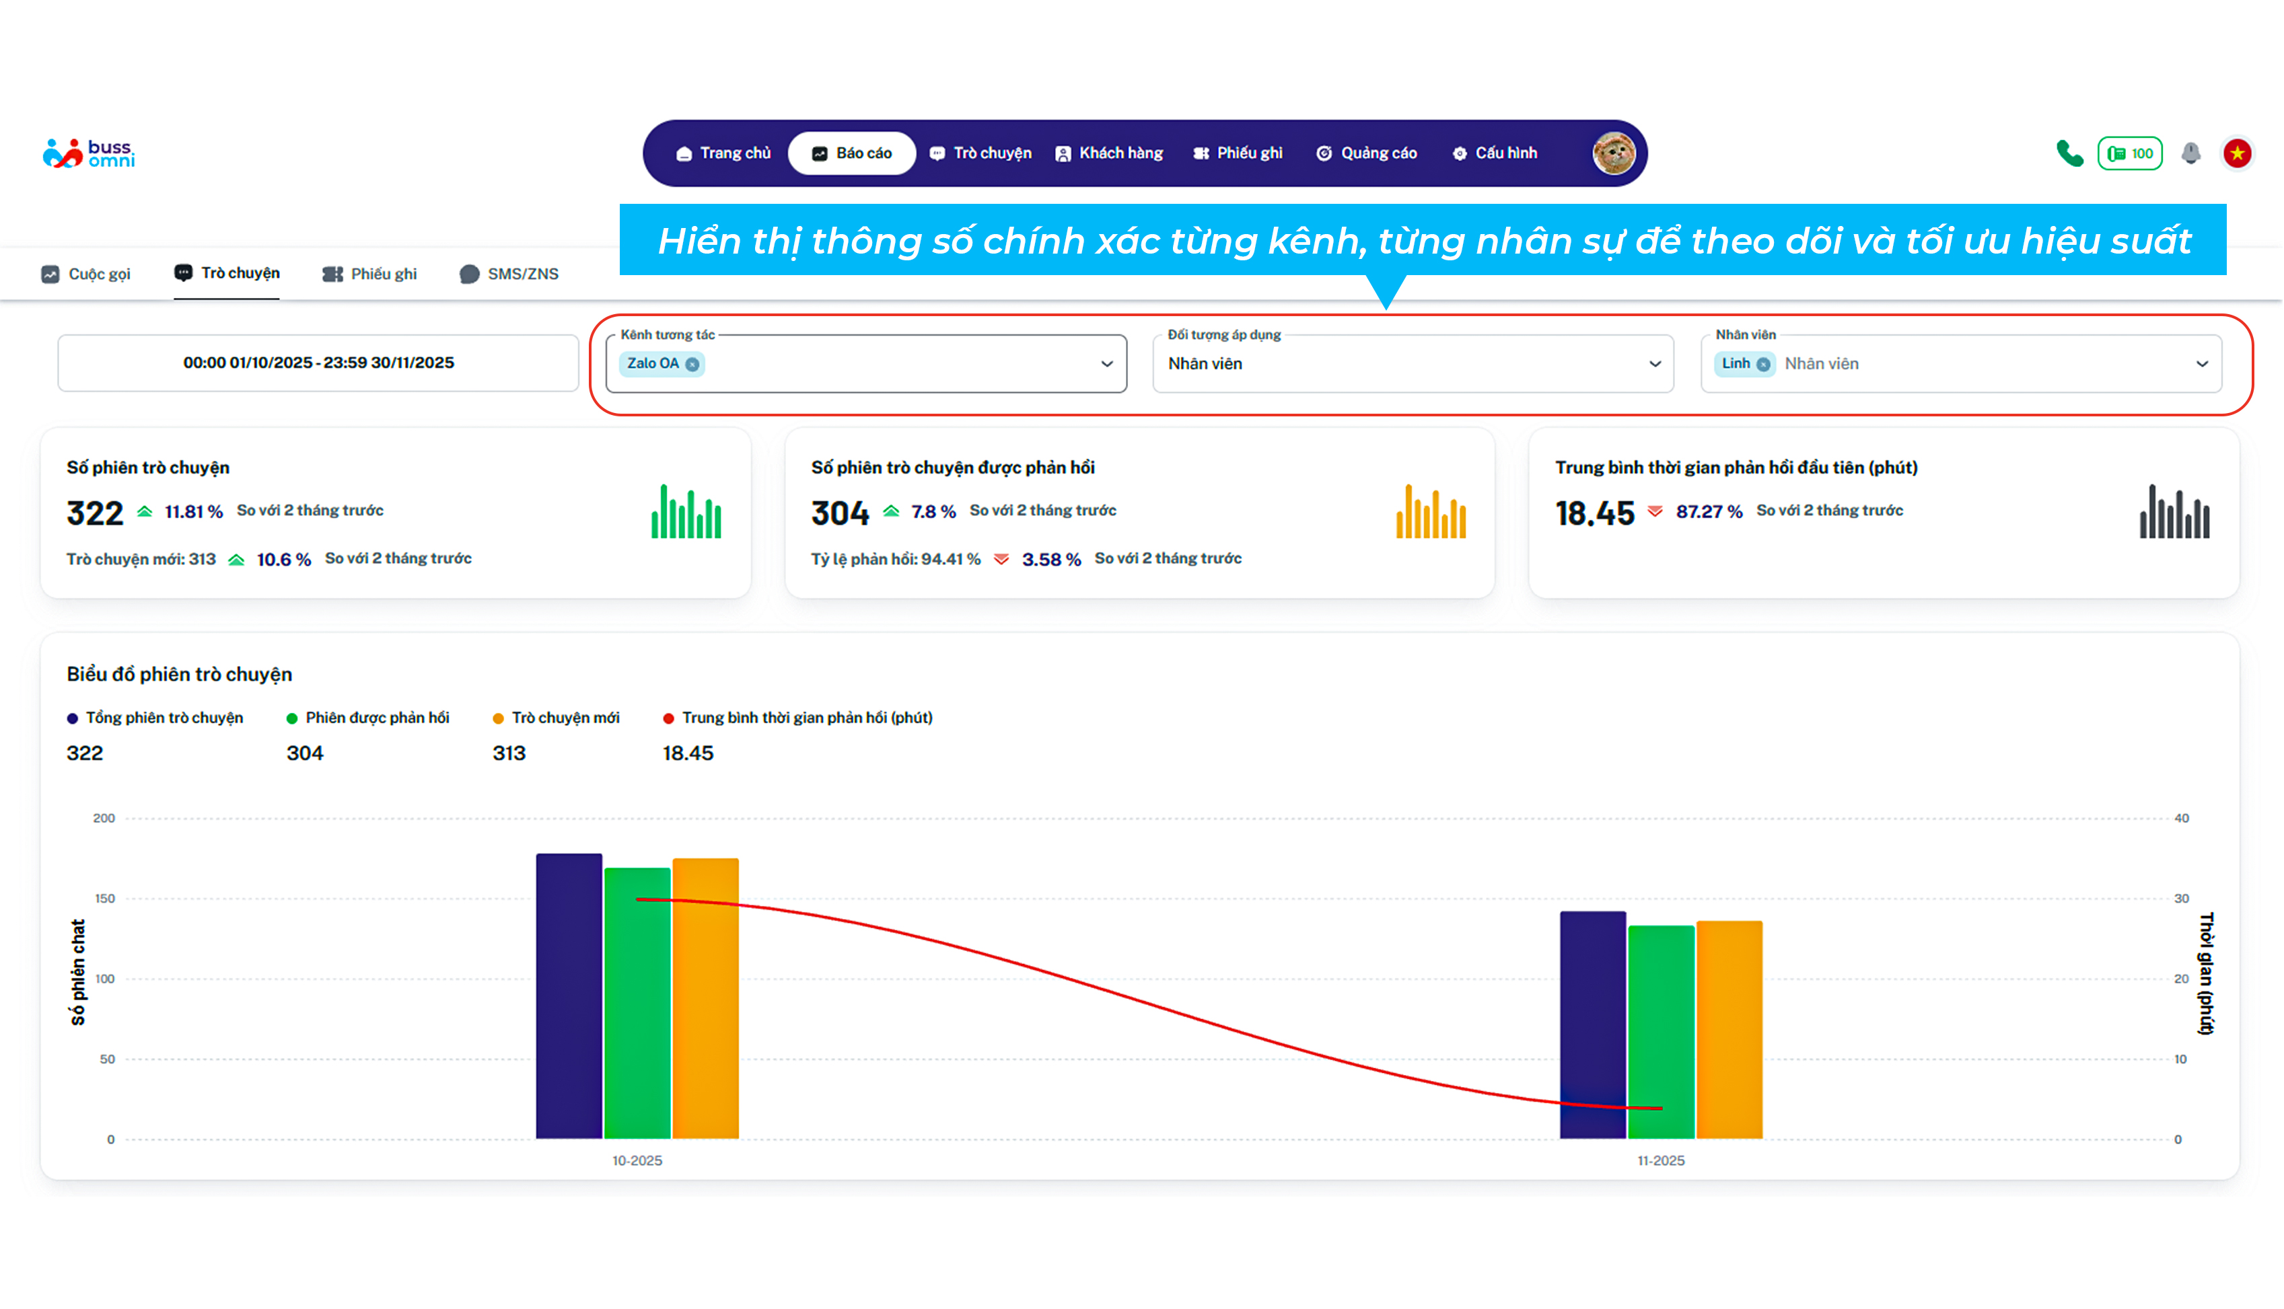Image resolution: width=2284 pixels, height=1309 pixels.
Task: Toggle Tổng phiên trò chuyện legend series
Action: click(155, 718)
